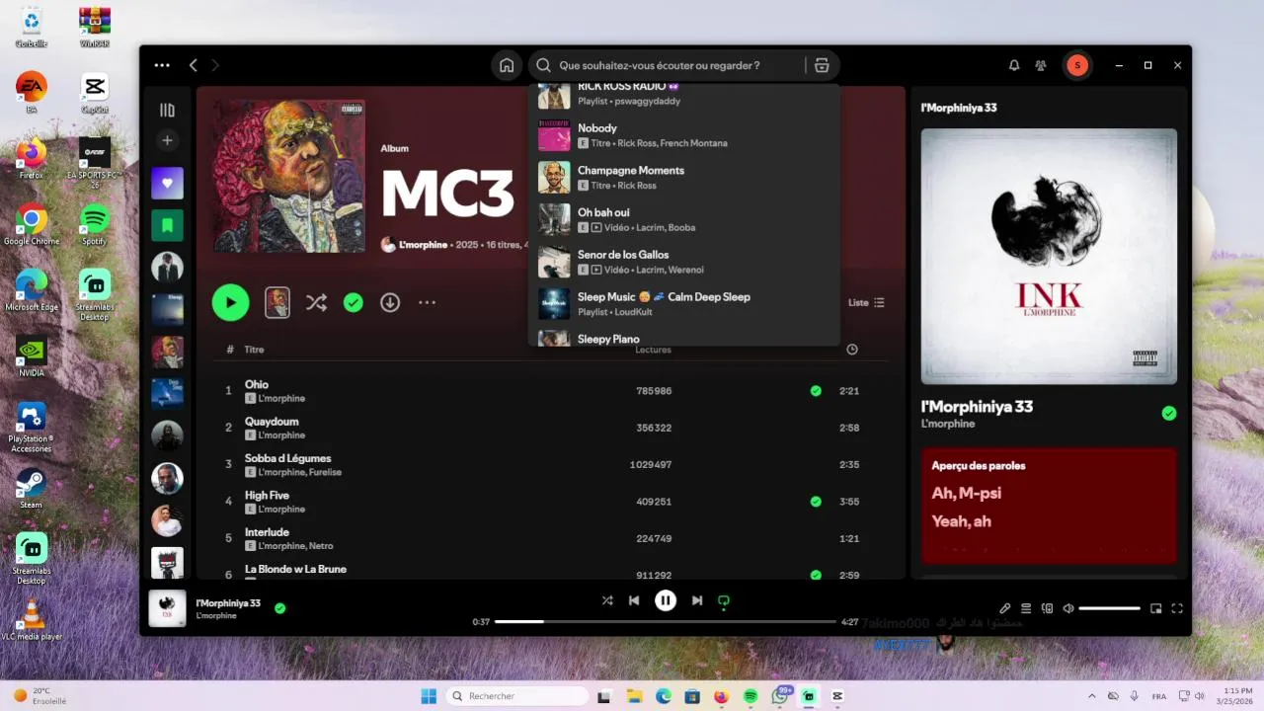Adjust the player volume slider
Image resolution: width=1264 pixels, height=711 pixels.
point(1110,608)
